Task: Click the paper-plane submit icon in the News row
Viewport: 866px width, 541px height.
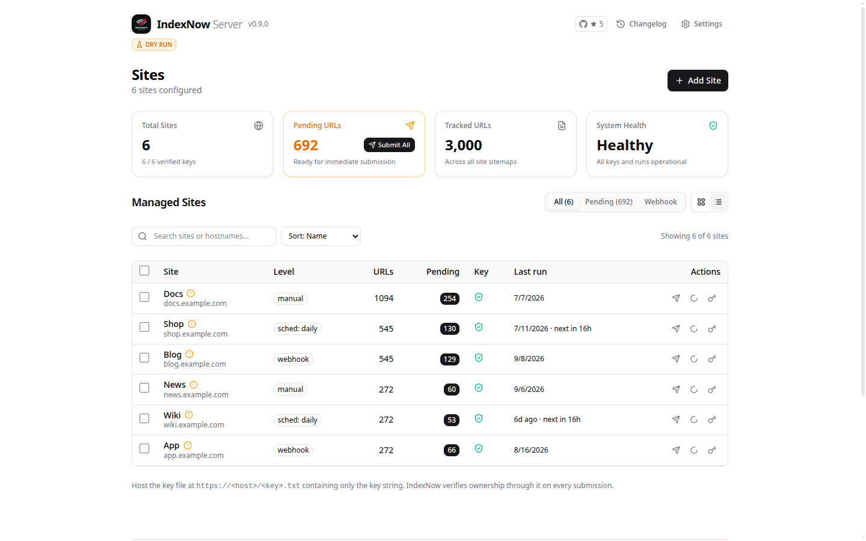Action: click(676, 390)
